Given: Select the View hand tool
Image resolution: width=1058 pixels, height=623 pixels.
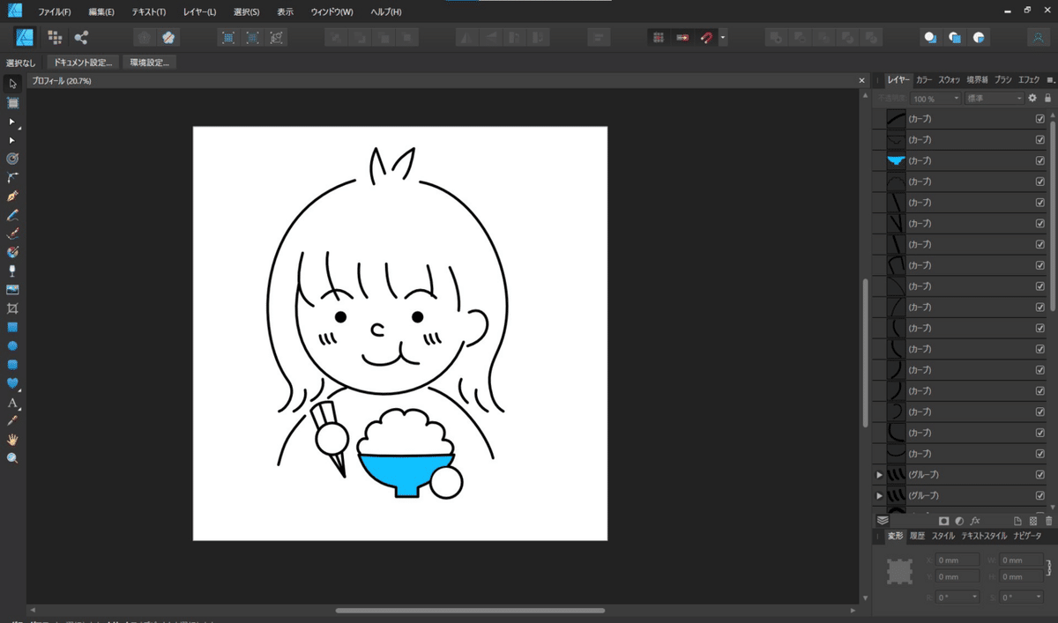Looking at the screenshot, I should pyautogui.click(x=12, y=440).
